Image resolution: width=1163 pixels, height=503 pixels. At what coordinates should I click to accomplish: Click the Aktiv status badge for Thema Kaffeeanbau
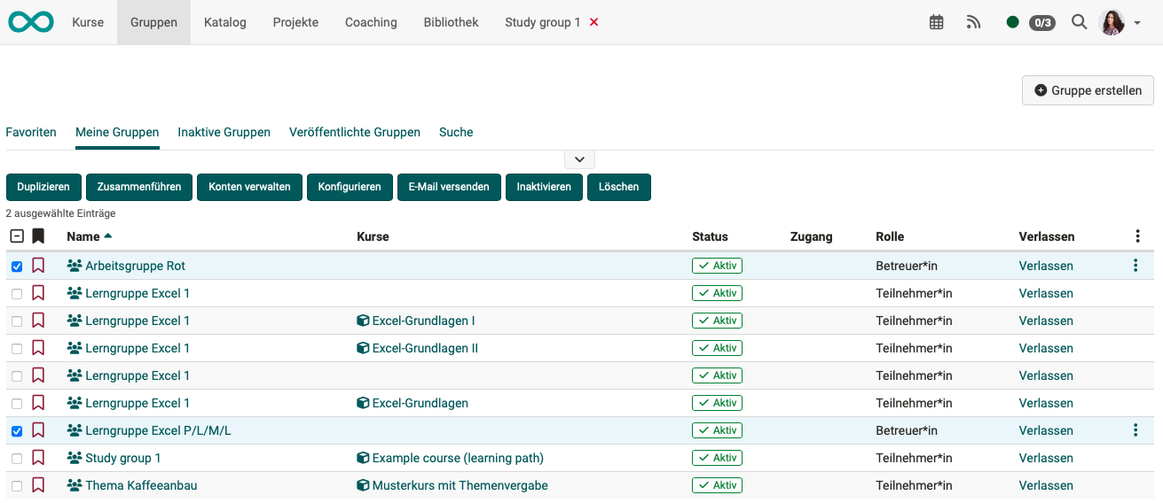click(x=717, y=485)
